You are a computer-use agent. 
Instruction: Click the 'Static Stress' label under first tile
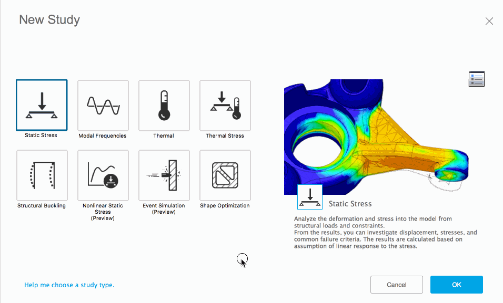click(x=41, y=135)
